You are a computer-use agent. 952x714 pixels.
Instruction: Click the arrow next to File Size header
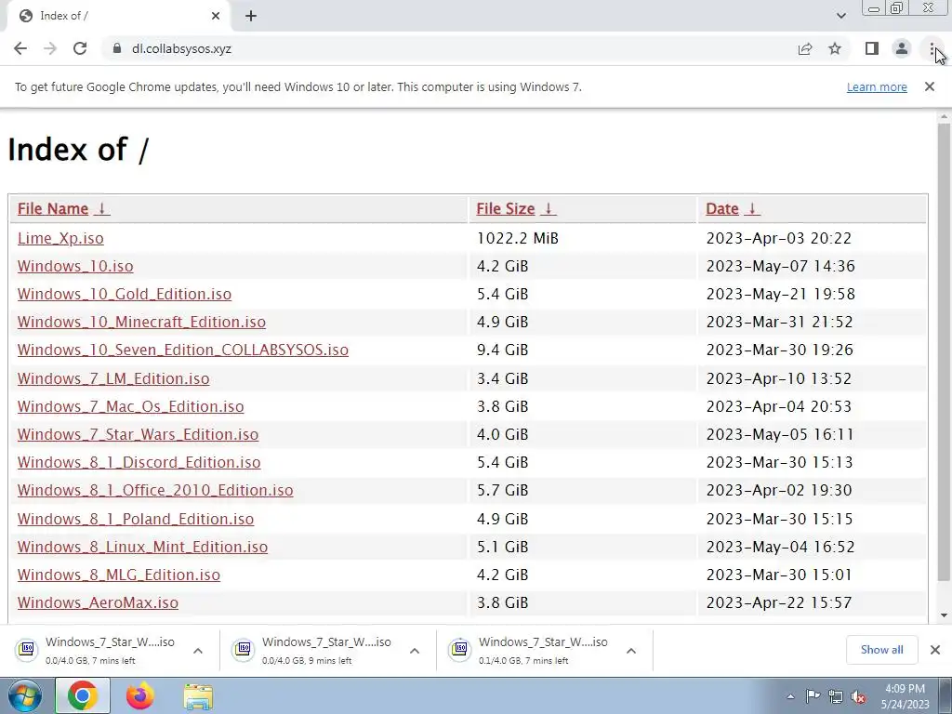tap(549, 208)
